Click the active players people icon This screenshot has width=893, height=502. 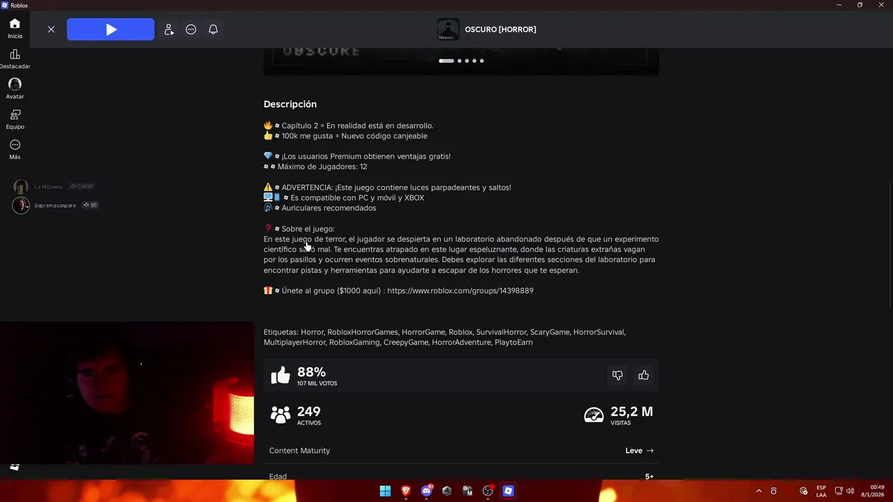pos(280,415)
